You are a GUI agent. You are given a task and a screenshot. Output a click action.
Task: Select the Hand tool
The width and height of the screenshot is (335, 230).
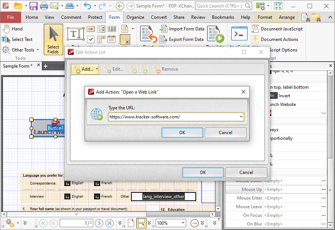click(x=12, y=29)
